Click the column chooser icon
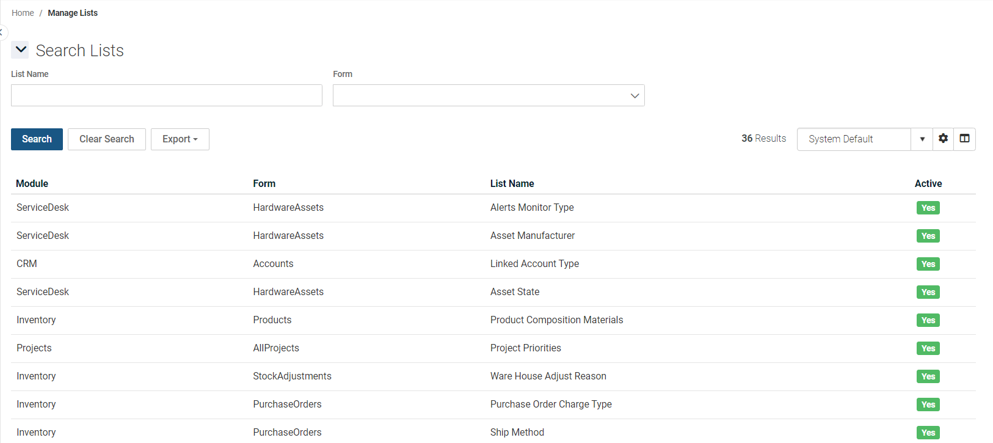Image resolution: width=993 pixels, height=443 pixels. pos(964,139)
